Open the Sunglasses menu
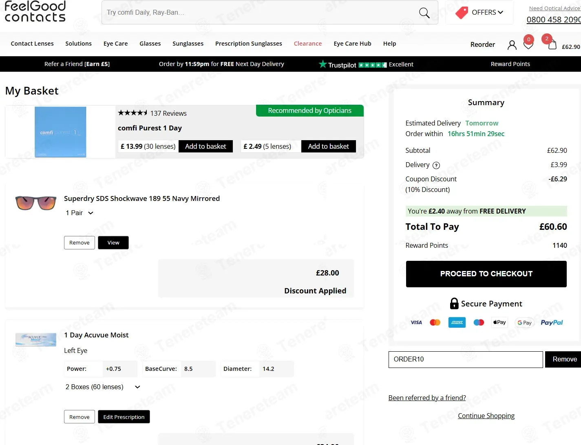The width and height of the screenshot is (581, 445). (188, 44)
